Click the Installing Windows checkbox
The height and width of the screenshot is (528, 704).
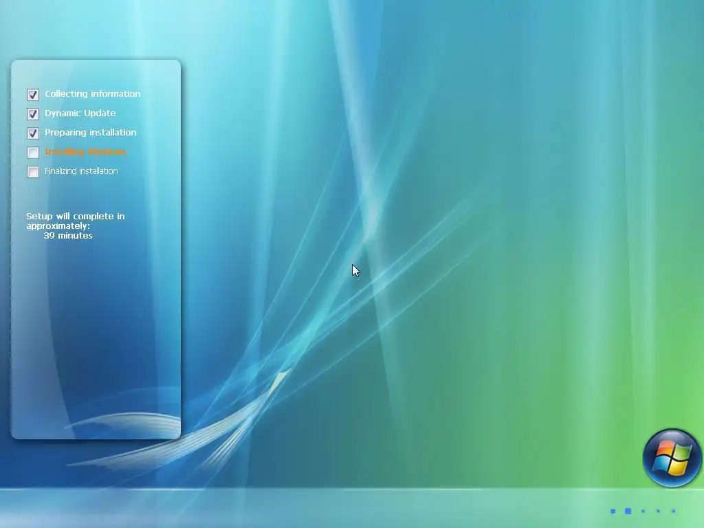click(33, 152)
